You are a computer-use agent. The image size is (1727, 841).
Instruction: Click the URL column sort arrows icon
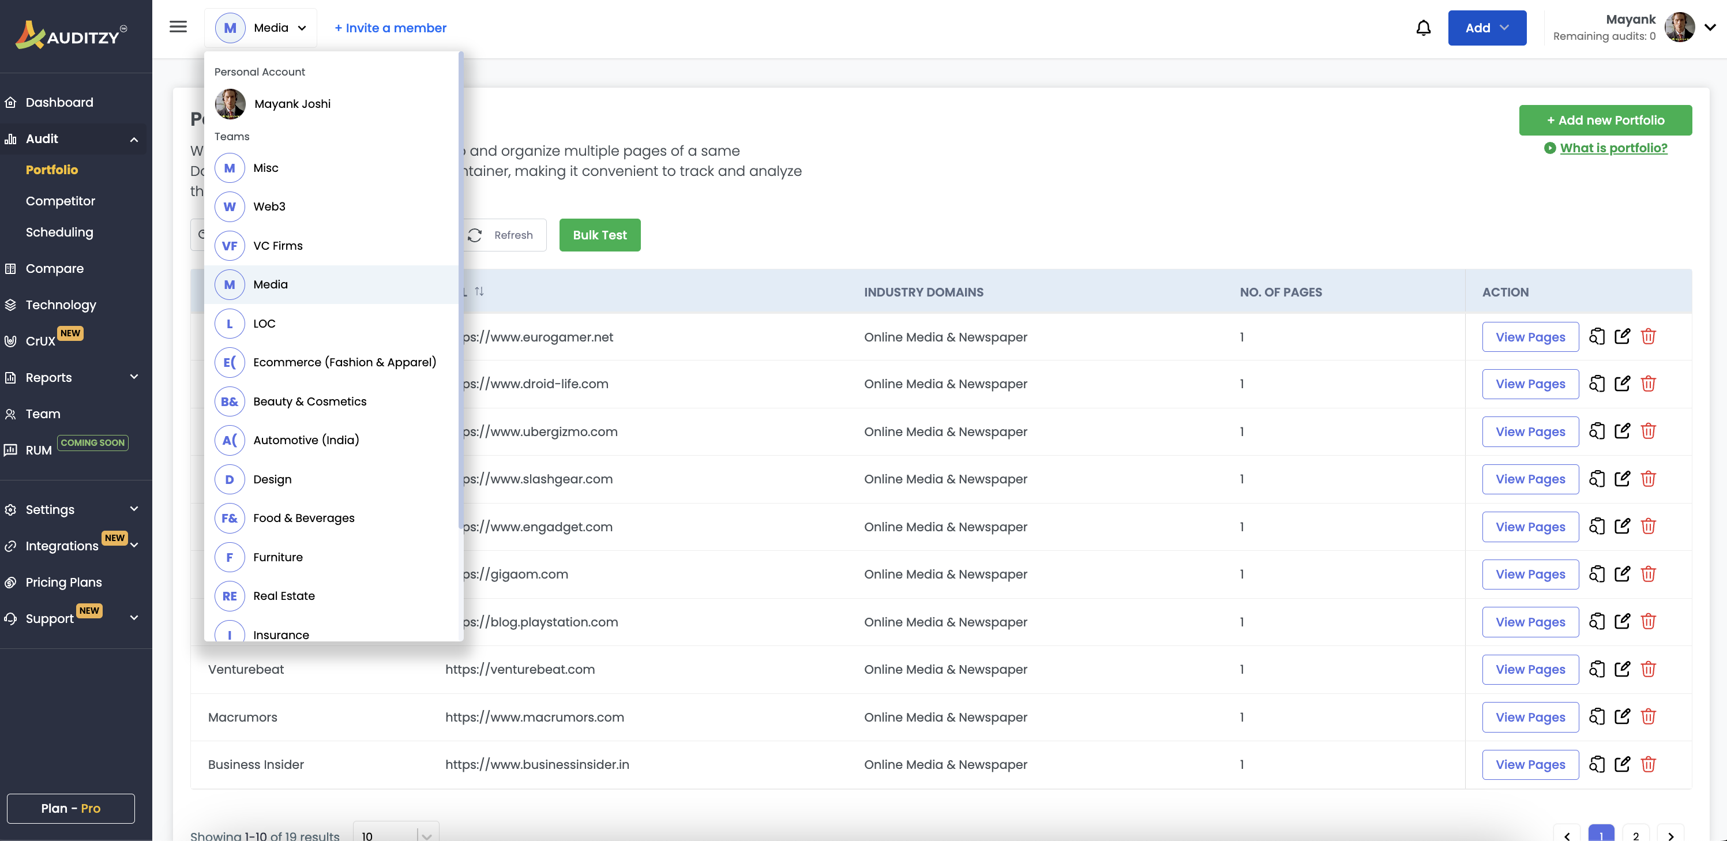click(x=479, y=292)
